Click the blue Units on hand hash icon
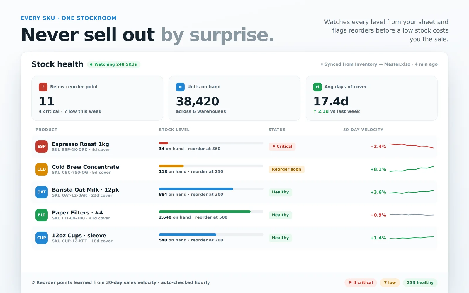 (180, 87)
